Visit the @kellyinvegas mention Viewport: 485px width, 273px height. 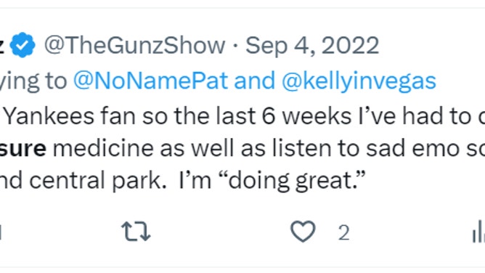359,81
